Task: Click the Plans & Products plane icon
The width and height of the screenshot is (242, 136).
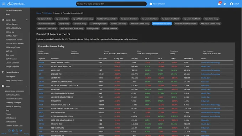Action: point(3,72)
